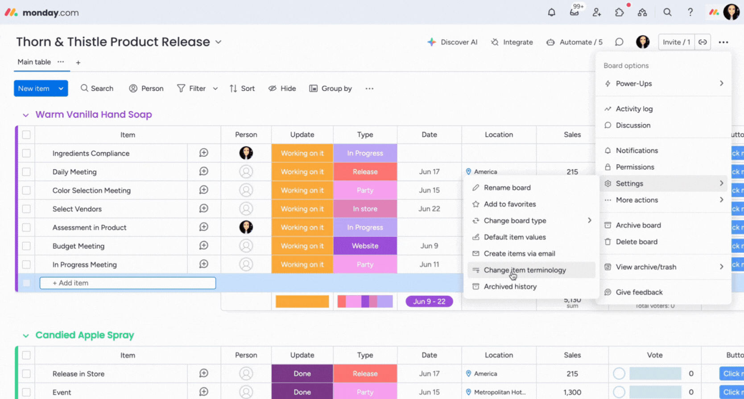Open the inbox icon with 99+ badge

click(x=575, y=12)
